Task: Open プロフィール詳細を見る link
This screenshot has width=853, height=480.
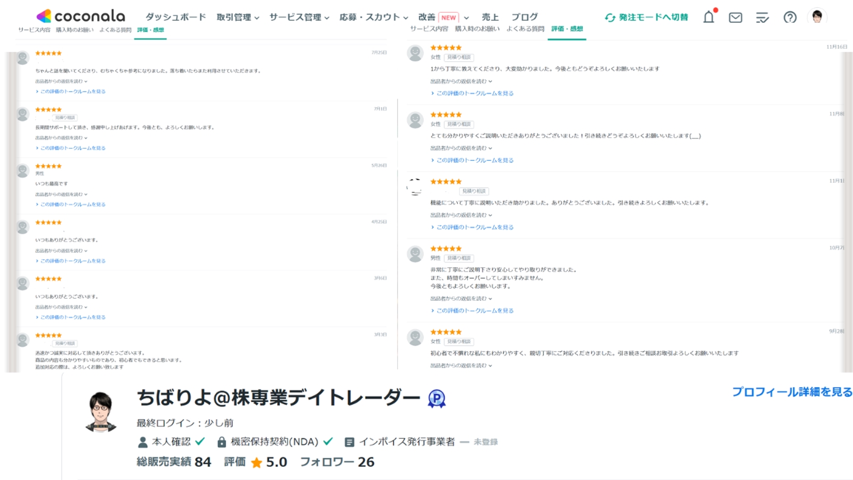Action: click(792, 392)
